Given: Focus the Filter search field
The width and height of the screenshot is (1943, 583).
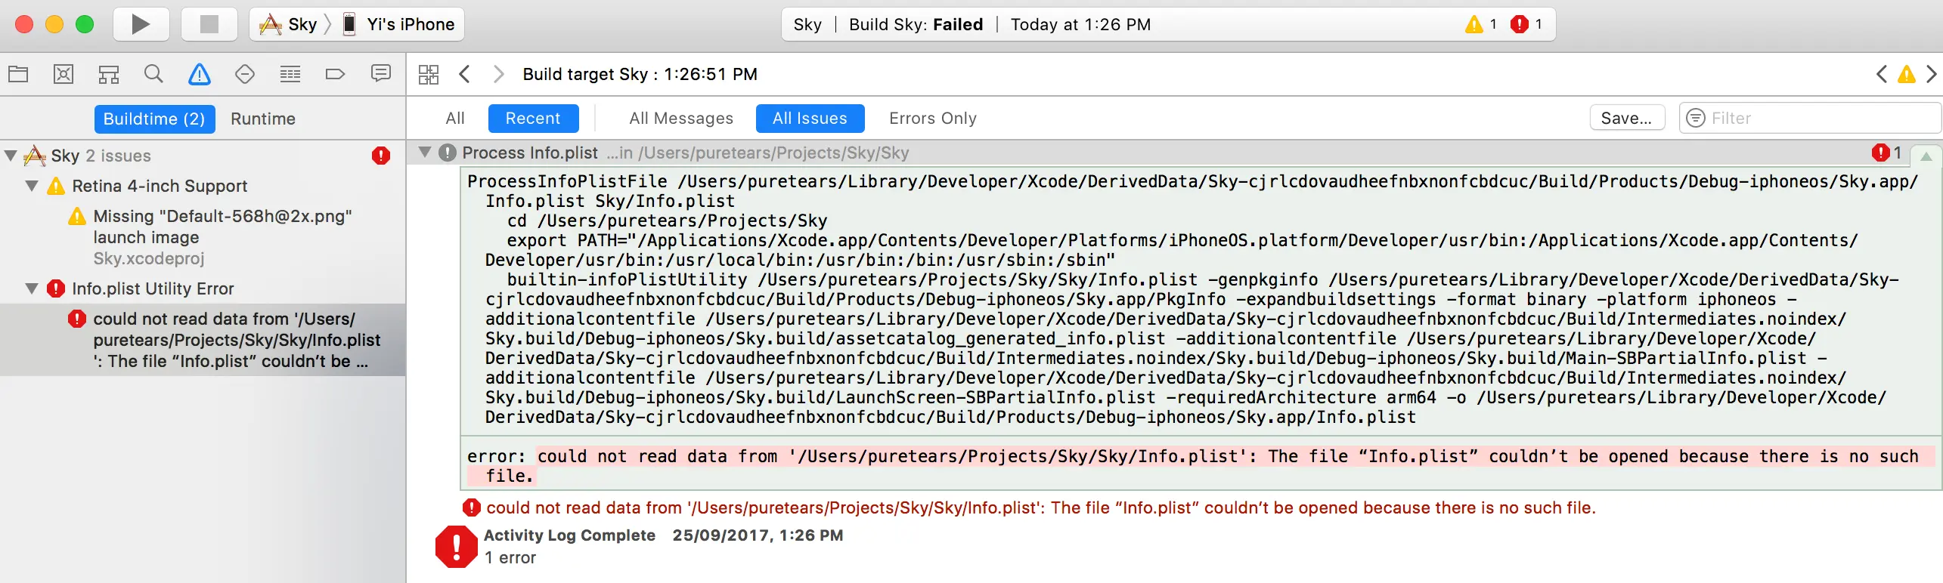Looking at the screenshot, I should (1810, 118).
